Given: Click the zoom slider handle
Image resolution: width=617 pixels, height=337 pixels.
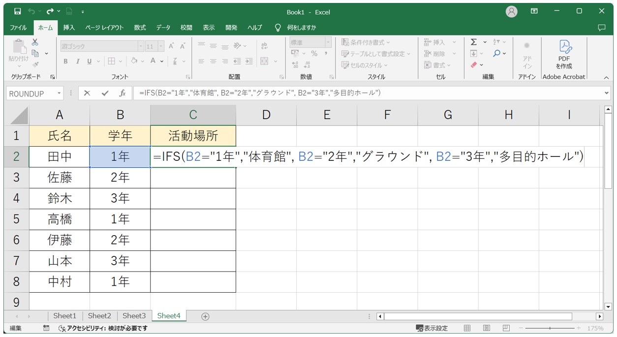Looking at the screenshot, I should click(550, 328).
